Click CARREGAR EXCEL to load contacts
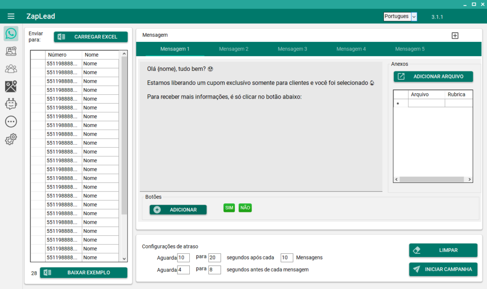Viewport: 487px width, 289px height. tap(90, 37)
